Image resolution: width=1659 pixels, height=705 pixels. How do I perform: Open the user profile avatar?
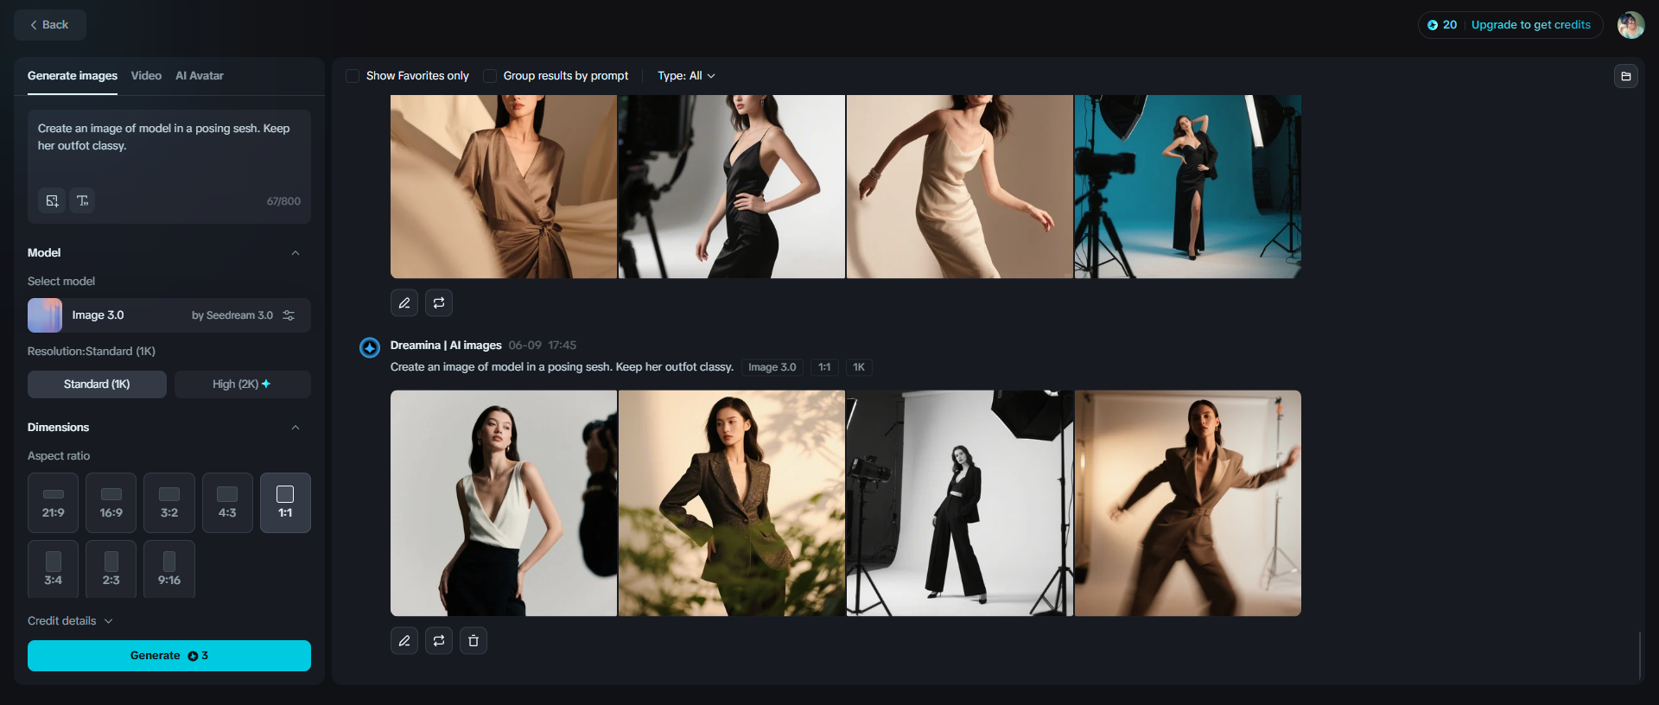coord(1630,25)
